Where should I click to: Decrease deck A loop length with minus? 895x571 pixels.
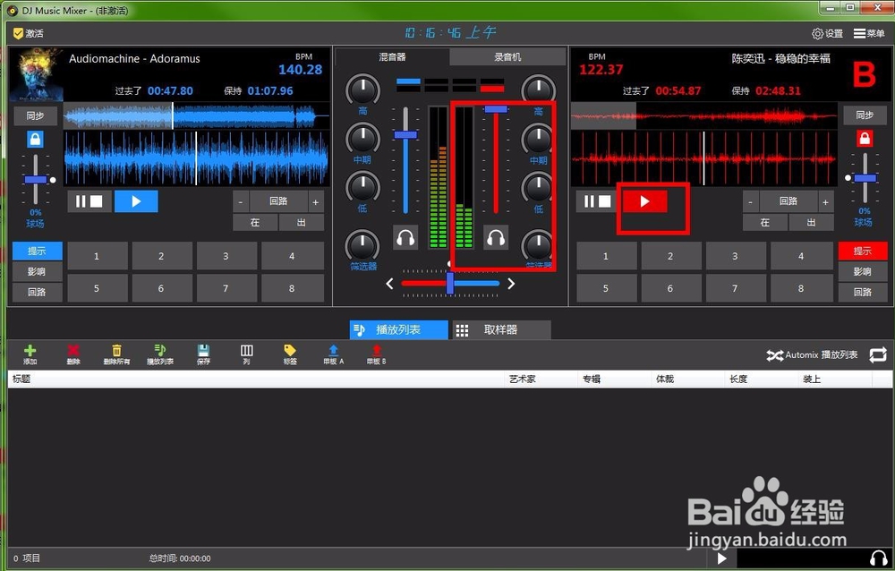241,201
